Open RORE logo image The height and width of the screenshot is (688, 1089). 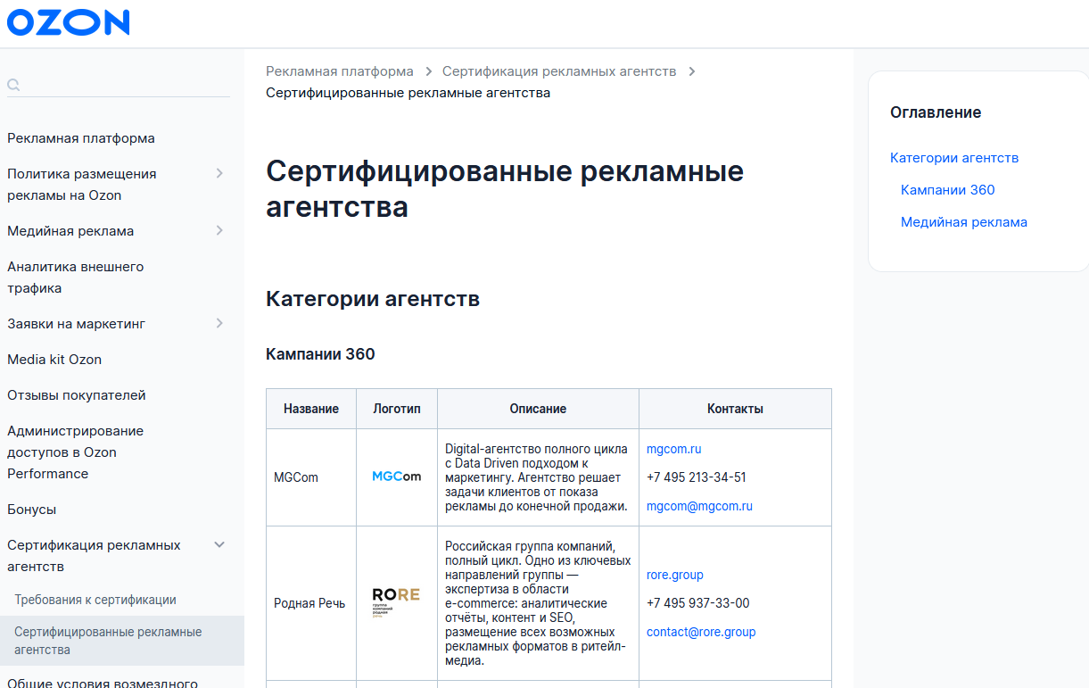[x=396, y=603]
